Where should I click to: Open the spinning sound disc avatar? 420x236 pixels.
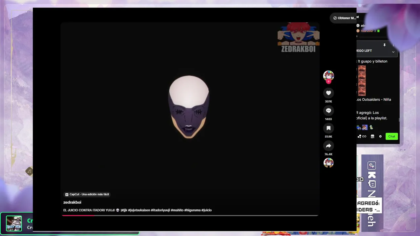coord(328,163)
